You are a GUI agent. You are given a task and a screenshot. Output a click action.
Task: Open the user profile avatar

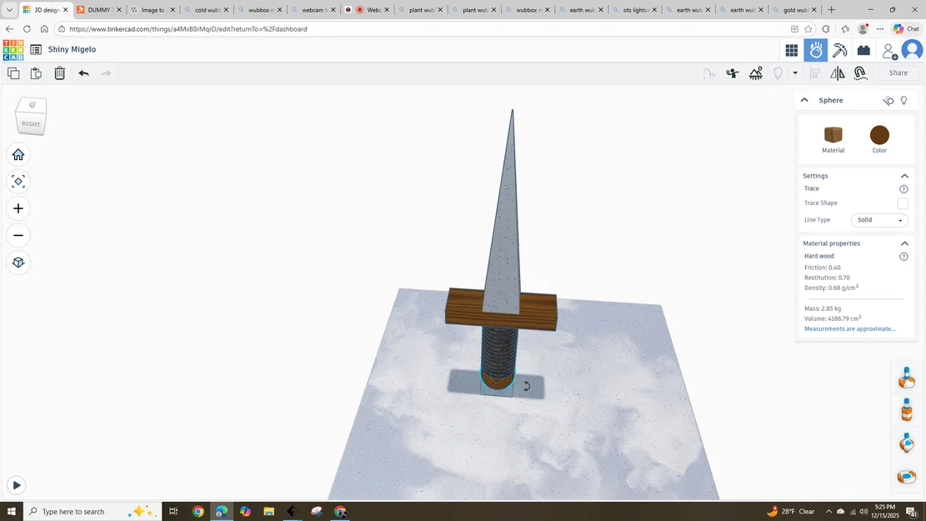tap(913, 50)
